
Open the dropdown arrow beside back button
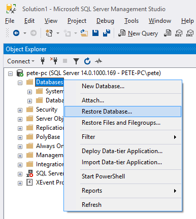click(25, 33)
